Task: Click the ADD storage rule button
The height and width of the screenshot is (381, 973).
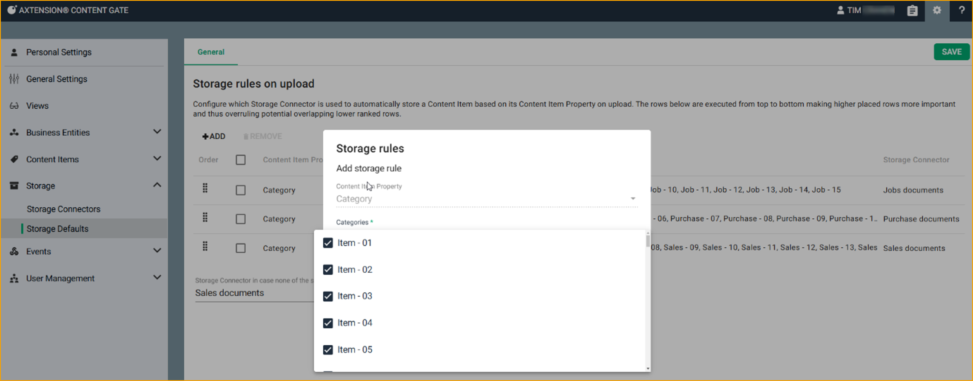Action: tap(213, 136)
